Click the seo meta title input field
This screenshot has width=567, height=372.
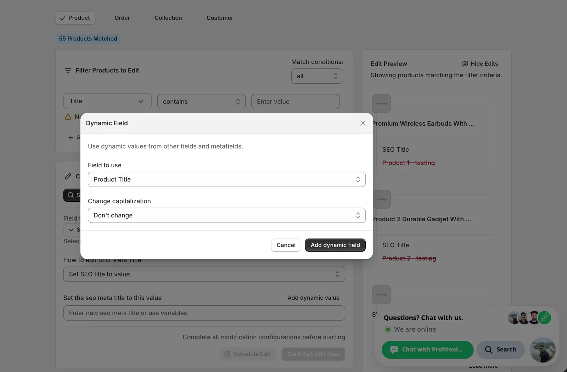(204, 313)
